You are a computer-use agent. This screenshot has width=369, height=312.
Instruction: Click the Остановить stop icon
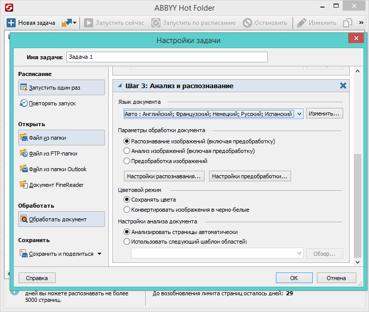click(x=248, y=23)
